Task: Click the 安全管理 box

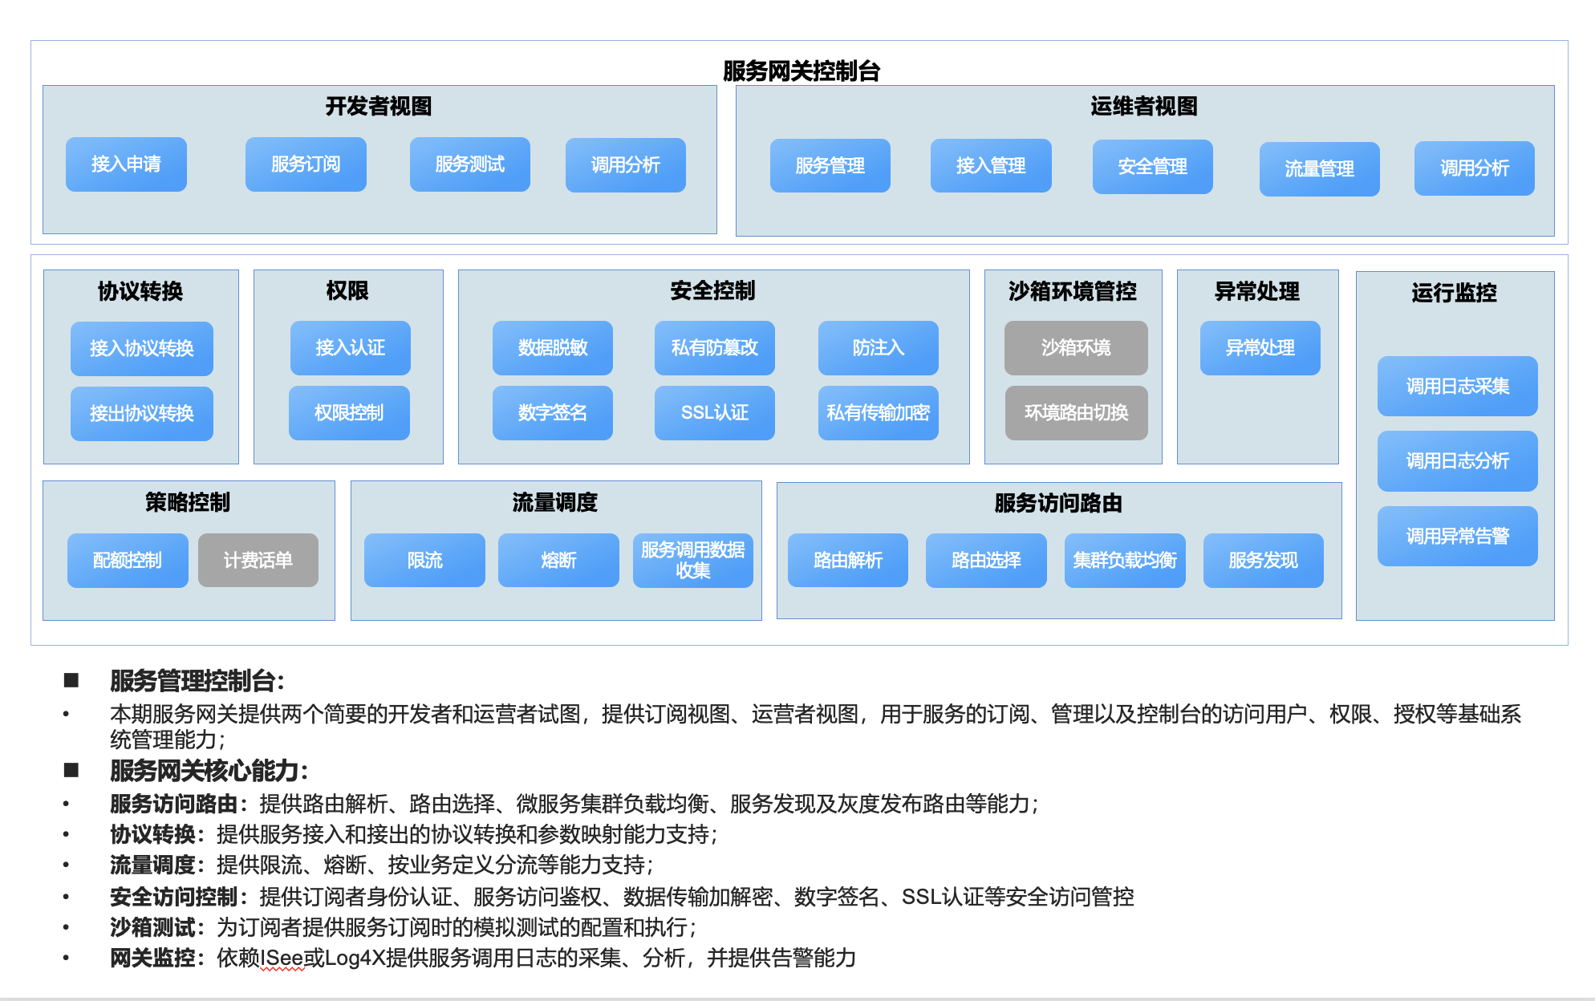Action: pyautogui.click(x=1152, y=167)
